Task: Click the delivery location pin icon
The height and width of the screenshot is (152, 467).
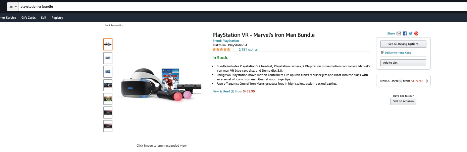Action: tap(382, 53)
